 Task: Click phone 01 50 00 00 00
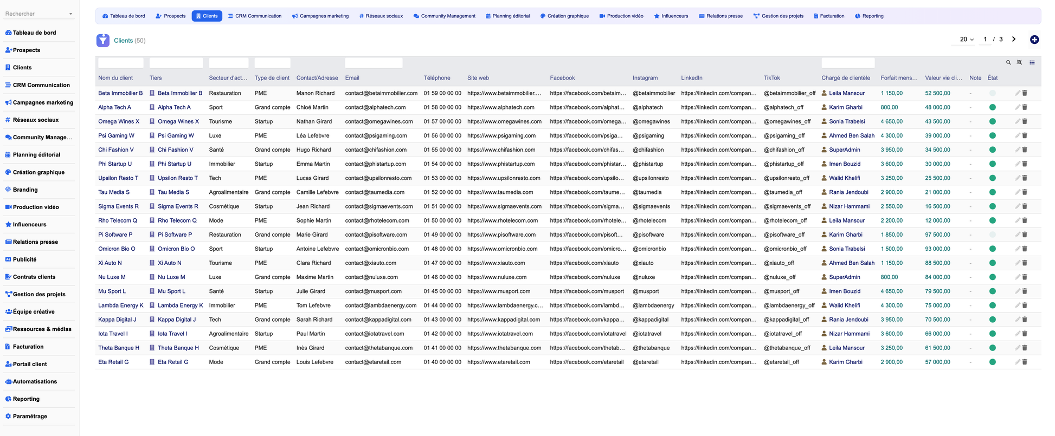point(442,220)
